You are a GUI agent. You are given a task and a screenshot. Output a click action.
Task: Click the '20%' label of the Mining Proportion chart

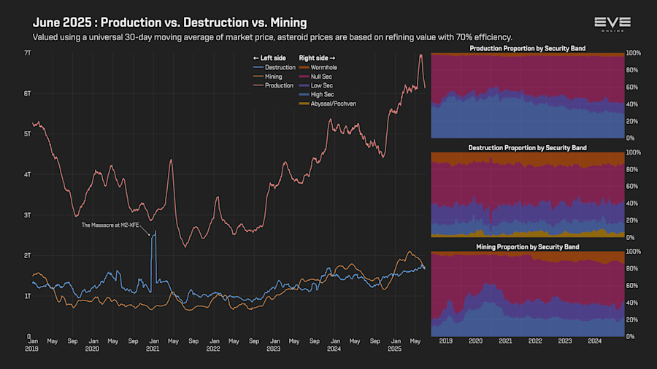click(x=632, y=319)
